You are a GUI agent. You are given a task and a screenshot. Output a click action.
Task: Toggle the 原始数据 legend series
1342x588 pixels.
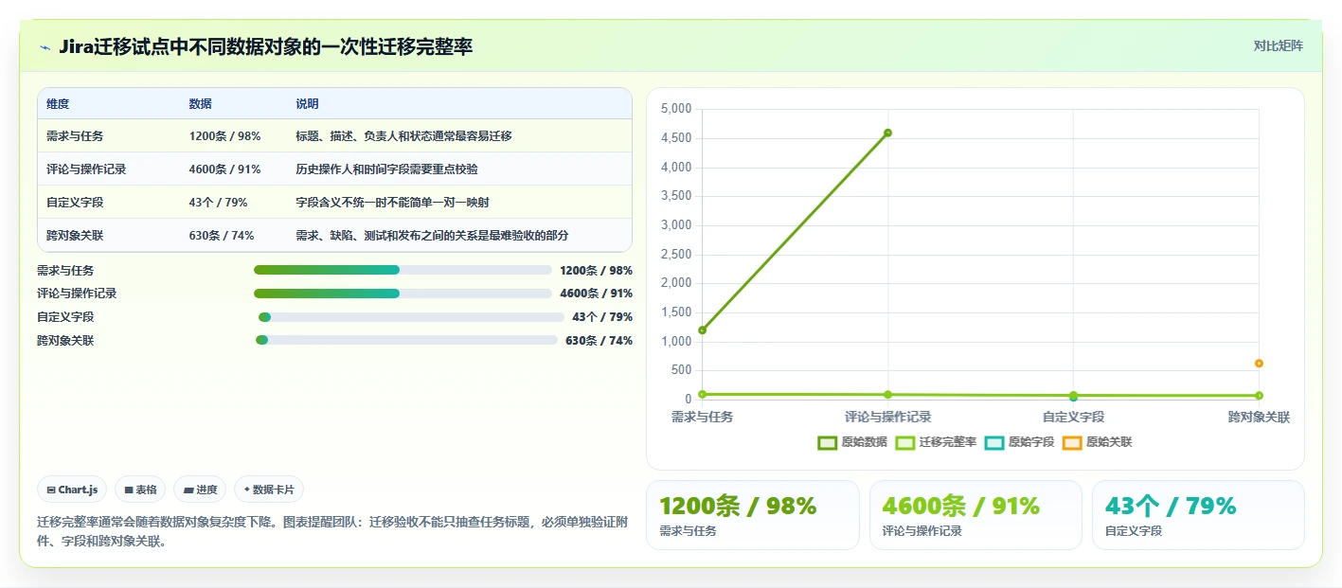coord(852,442)
